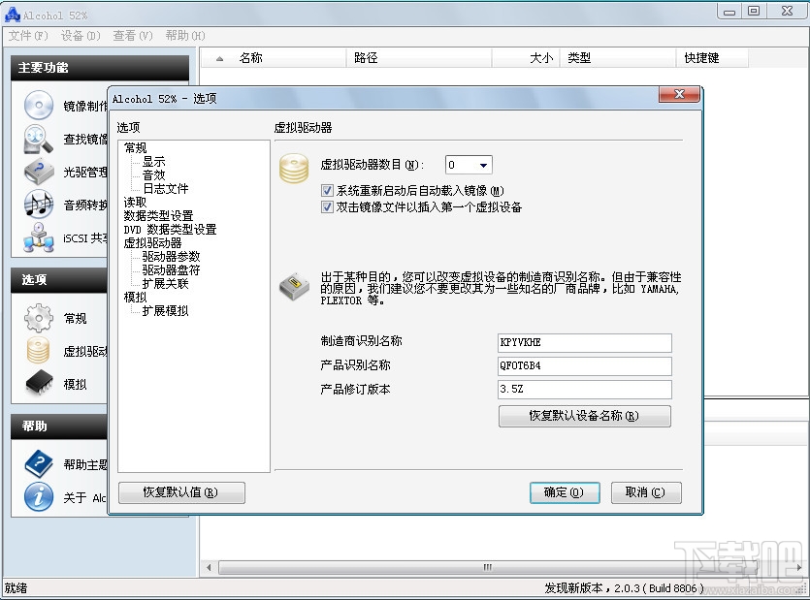Select 数据类型设置 tree item
The width and height of the screenshot is (810, 600).
pyautogui.click(x=158, y=215)
